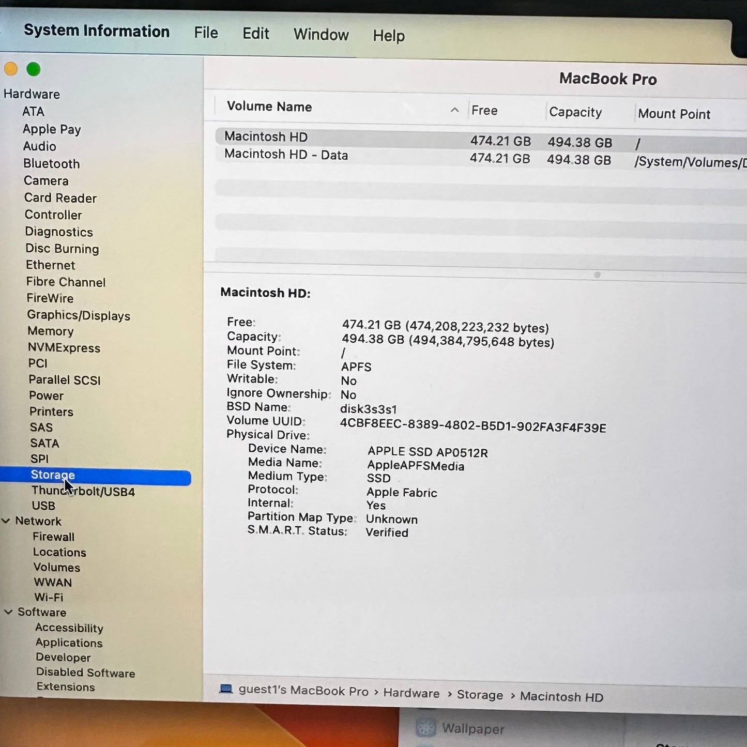Open the Help menu
The image size is (747, 747).
pos(389,36)
